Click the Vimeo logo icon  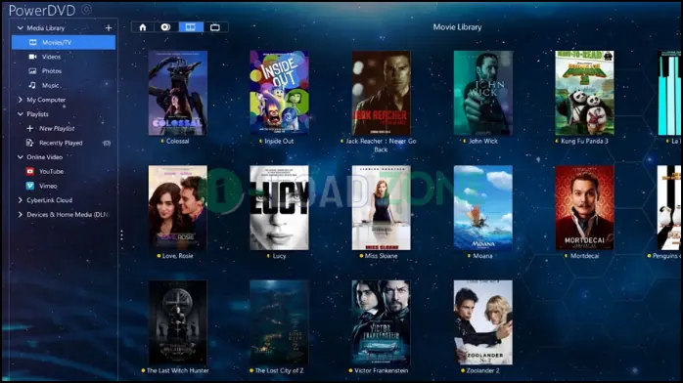(x=30, y=186)
